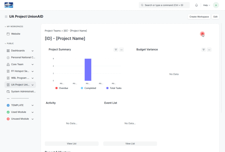
Task: Open Budget Variance three-dot options menu
Action: click(209, 50)
